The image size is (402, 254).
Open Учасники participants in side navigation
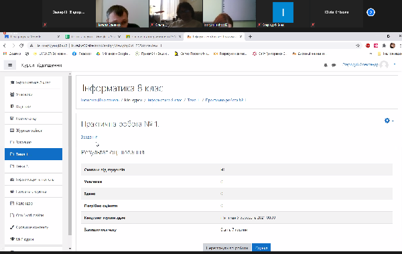coord(33,94)
